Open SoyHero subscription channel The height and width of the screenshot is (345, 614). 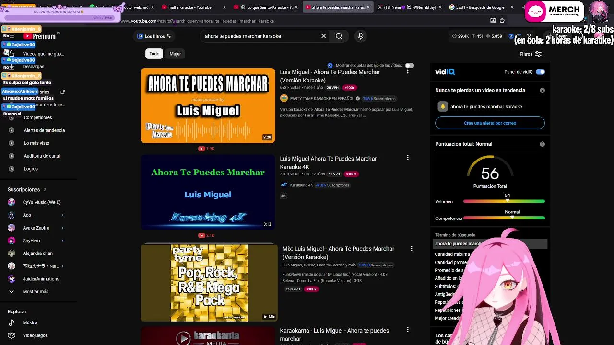point(31,241)
